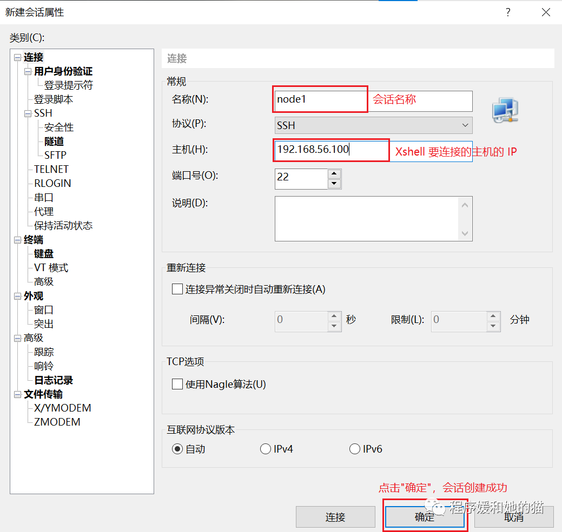Collapse the SSH tree node

pos(28,113)
